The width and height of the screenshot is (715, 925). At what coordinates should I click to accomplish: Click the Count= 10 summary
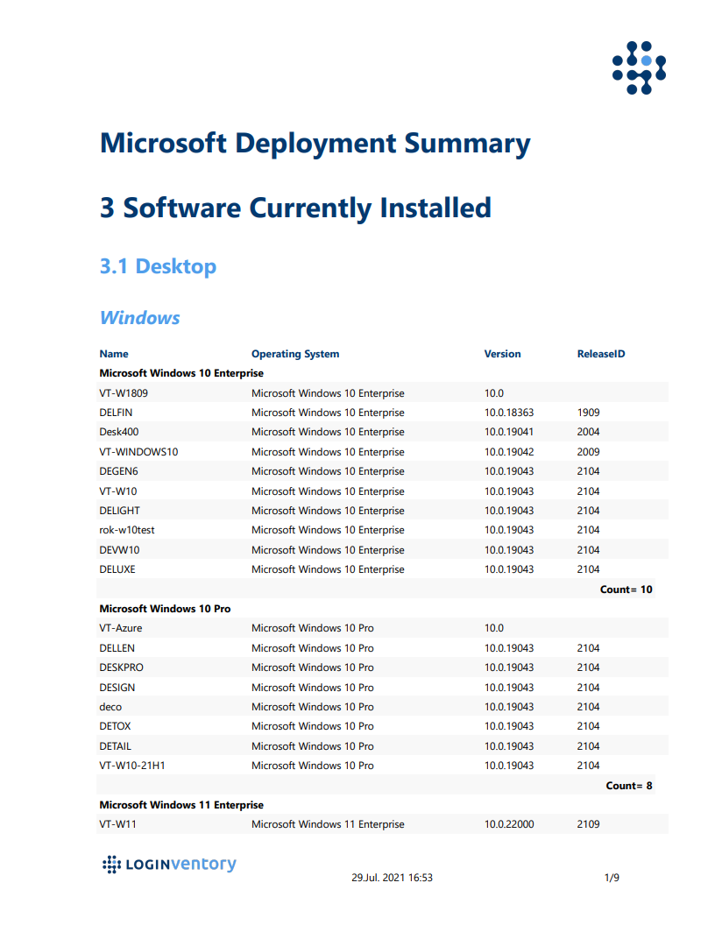point(626,590)
